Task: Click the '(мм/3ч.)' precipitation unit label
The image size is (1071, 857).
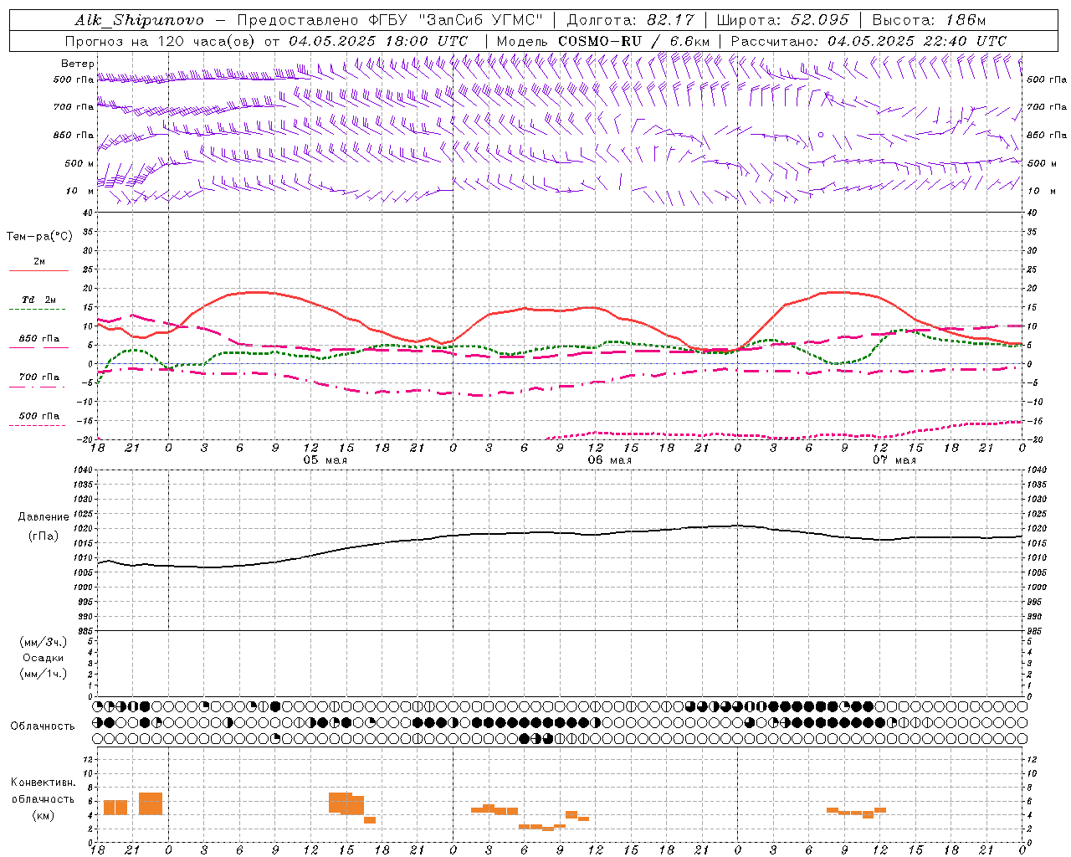Action: point(44,642)
